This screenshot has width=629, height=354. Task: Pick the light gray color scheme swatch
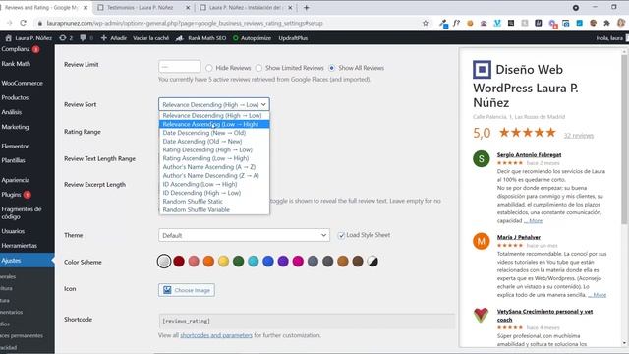tap(164, 262)
